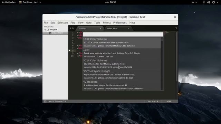The image size is (221, 124).
Task: Collapse the Project folder in sidebar
Action: pos(45,30)
